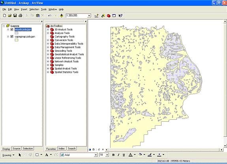Open the Command Line window icon

114,15
